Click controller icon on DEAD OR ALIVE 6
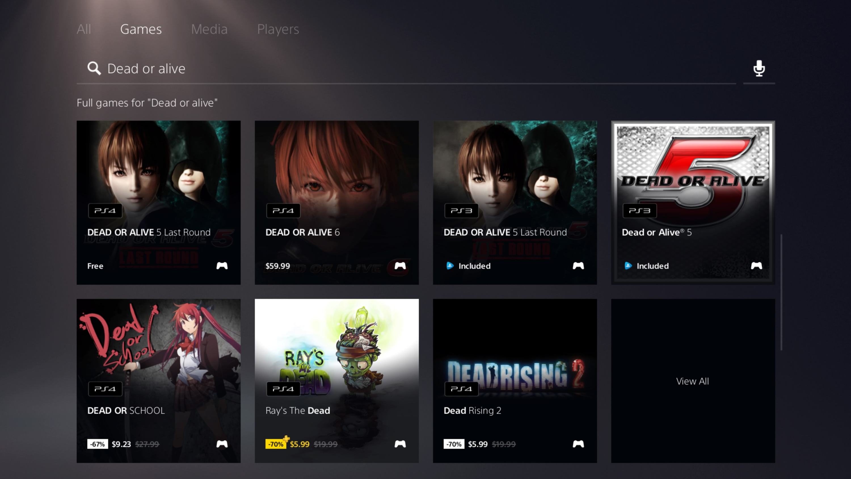 point(400,266)
